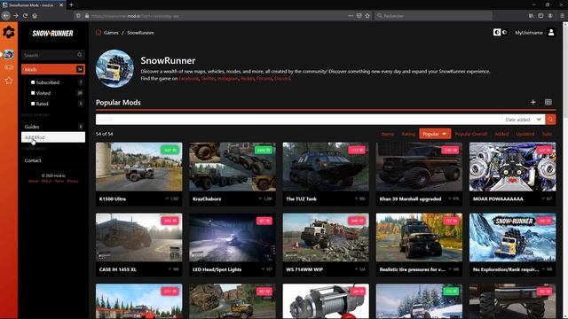
Task: Open the Popular sort dropdown
Action: 435,134
